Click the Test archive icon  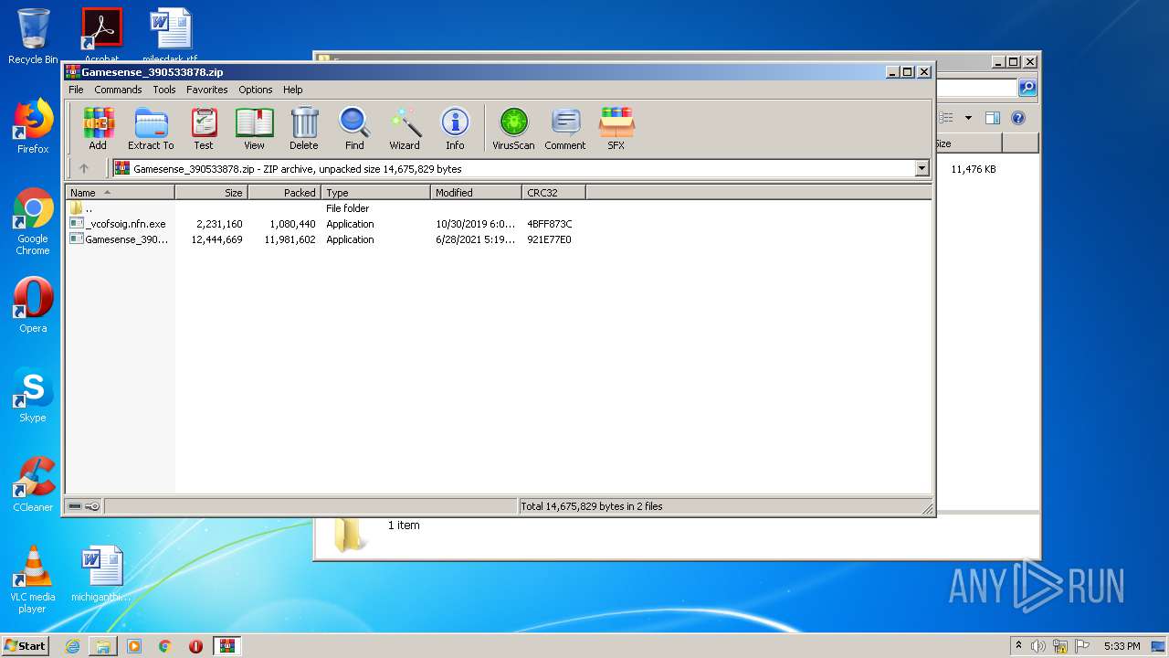coord(204,128)
